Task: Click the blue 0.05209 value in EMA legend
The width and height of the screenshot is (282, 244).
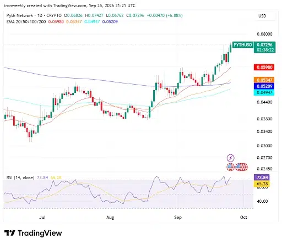Action: pyautogui.click(x=110, y=21)
